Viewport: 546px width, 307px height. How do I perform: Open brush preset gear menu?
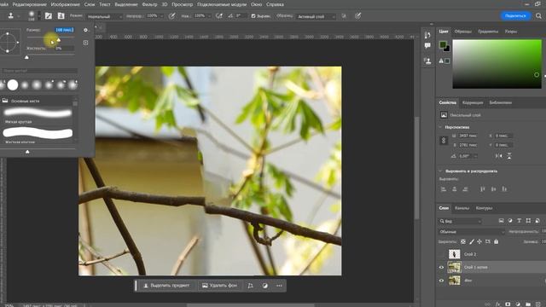(x=85, y=31)
